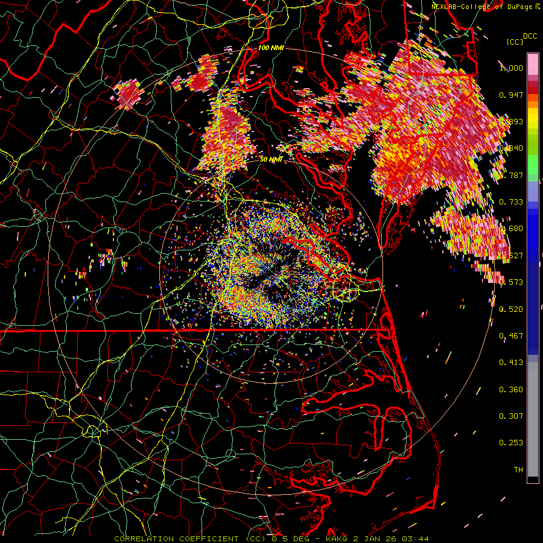
Task: Click the 0.520 scale value
Action: click(x=511, y=310)
